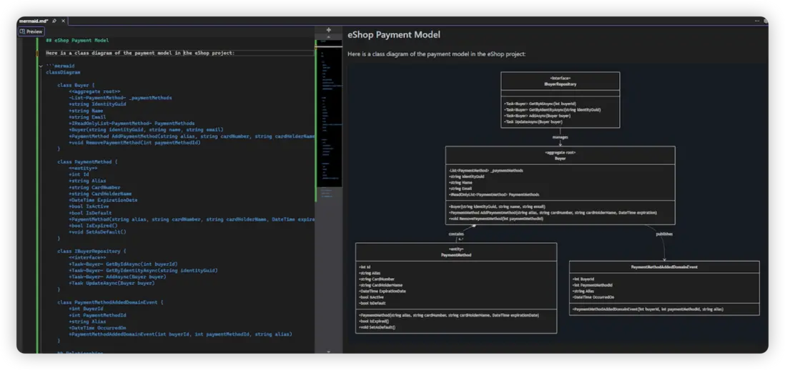Viewport: 785px width, 370px height.
Task: Click the settings gear icon at top right
Action: [765, 21]
